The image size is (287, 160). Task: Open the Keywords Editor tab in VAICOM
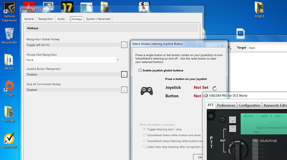click(x=275, y=105)
